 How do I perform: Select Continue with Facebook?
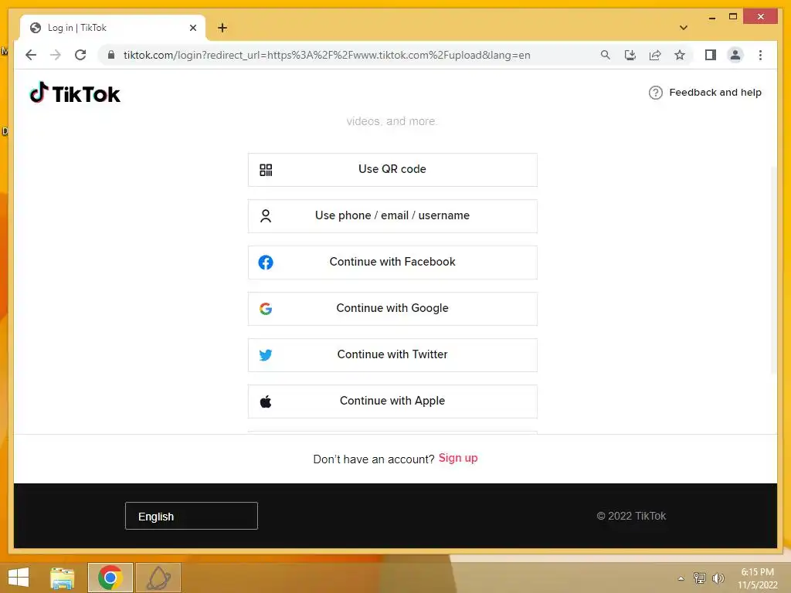click(392, 263)
